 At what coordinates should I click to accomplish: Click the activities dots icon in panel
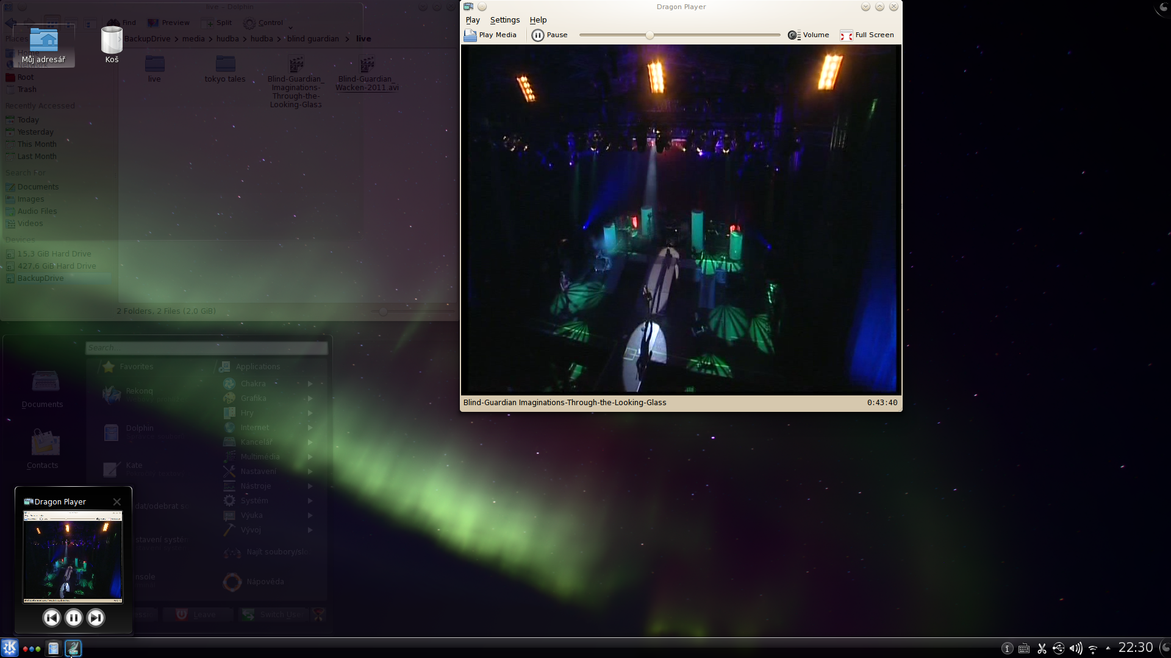(32, 649)
